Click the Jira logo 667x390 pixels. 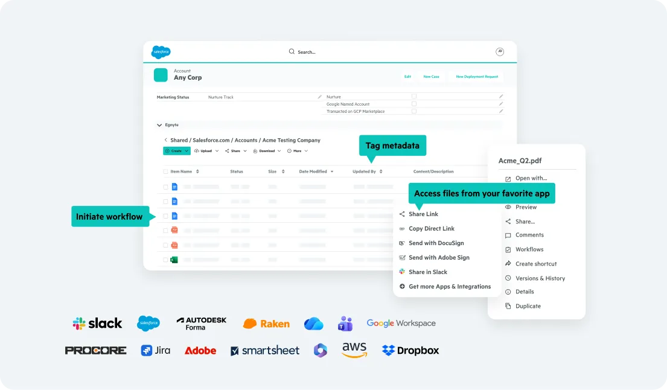(x=156, y=350)
